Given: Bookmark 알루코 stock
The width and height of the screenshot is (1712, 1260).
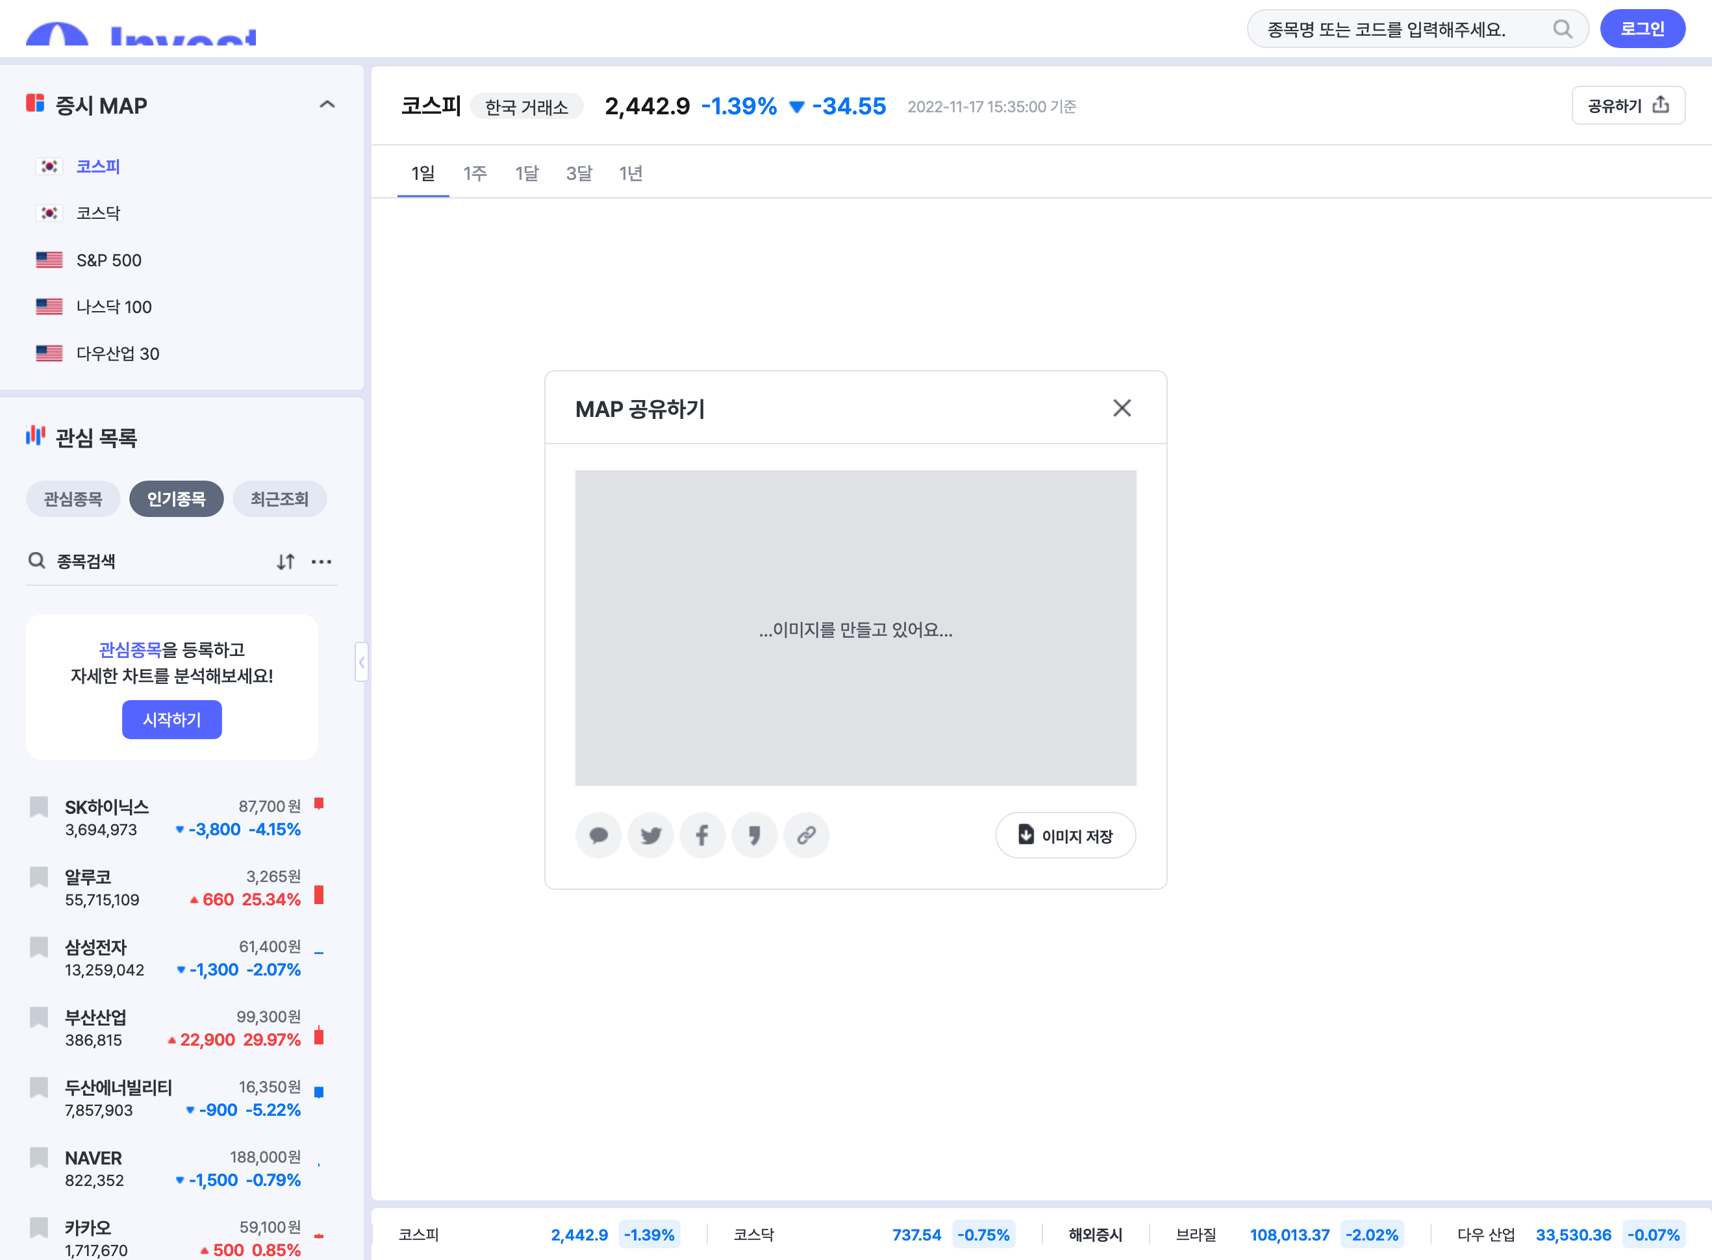Looking at the screenshot, I should 39,876.
